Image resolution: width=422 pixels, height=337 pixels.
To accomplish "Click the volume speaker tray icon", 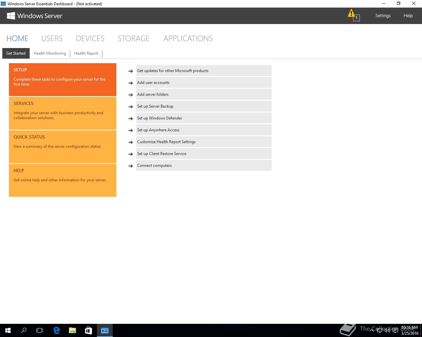I will (387, 330).
